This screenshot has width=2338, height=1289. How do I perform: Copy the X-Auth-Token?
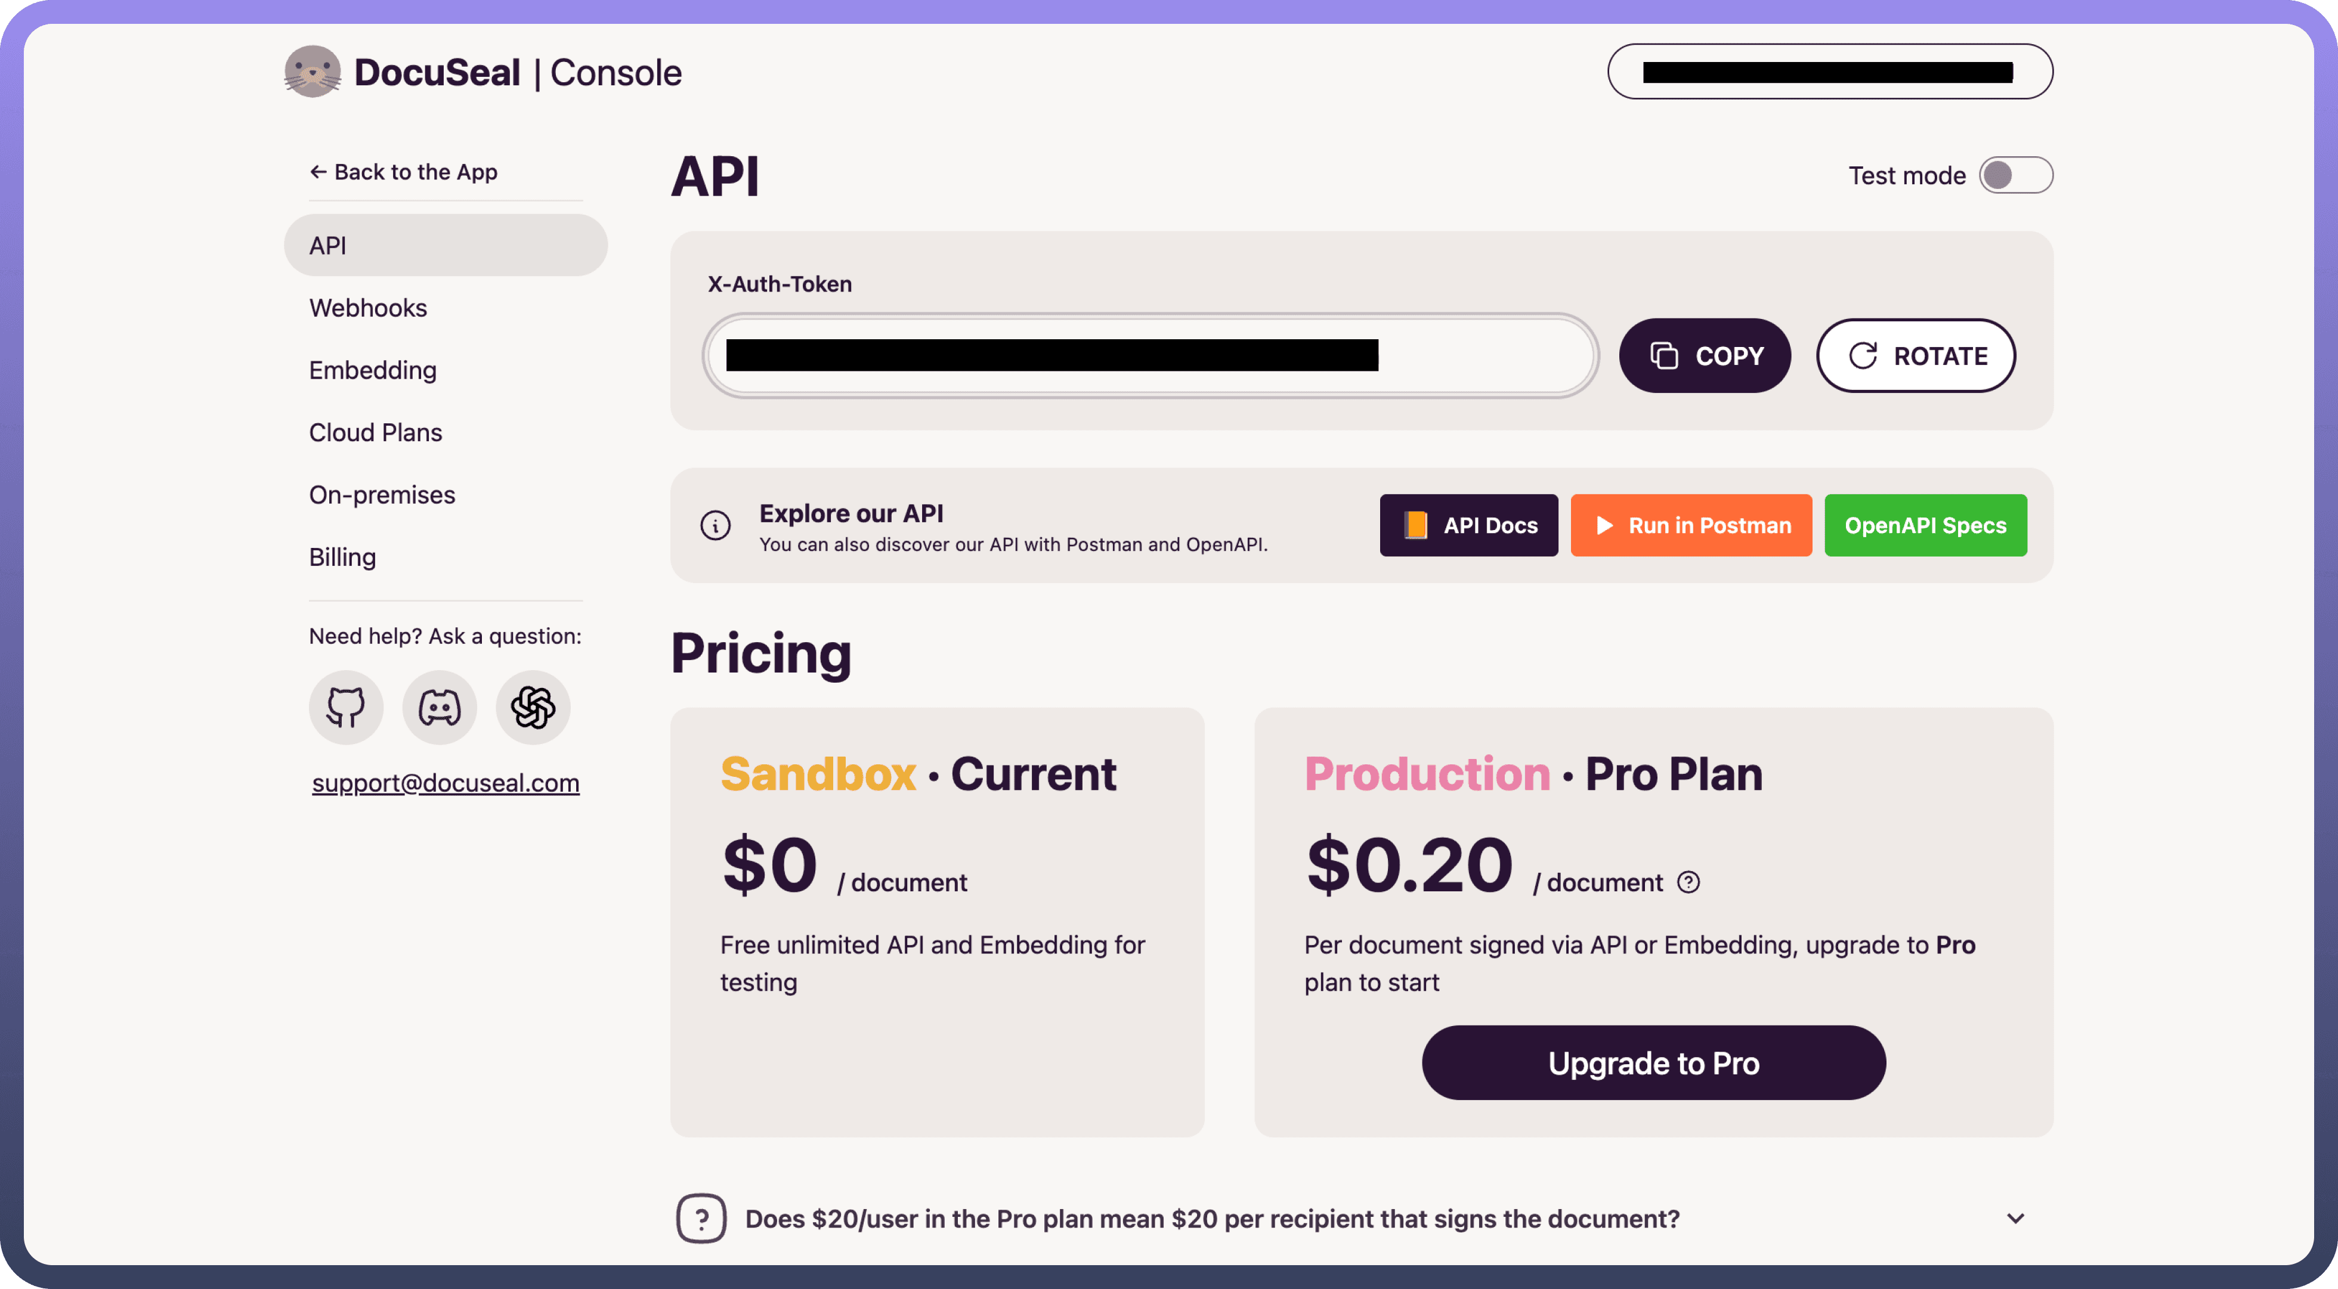point(1705,355)
